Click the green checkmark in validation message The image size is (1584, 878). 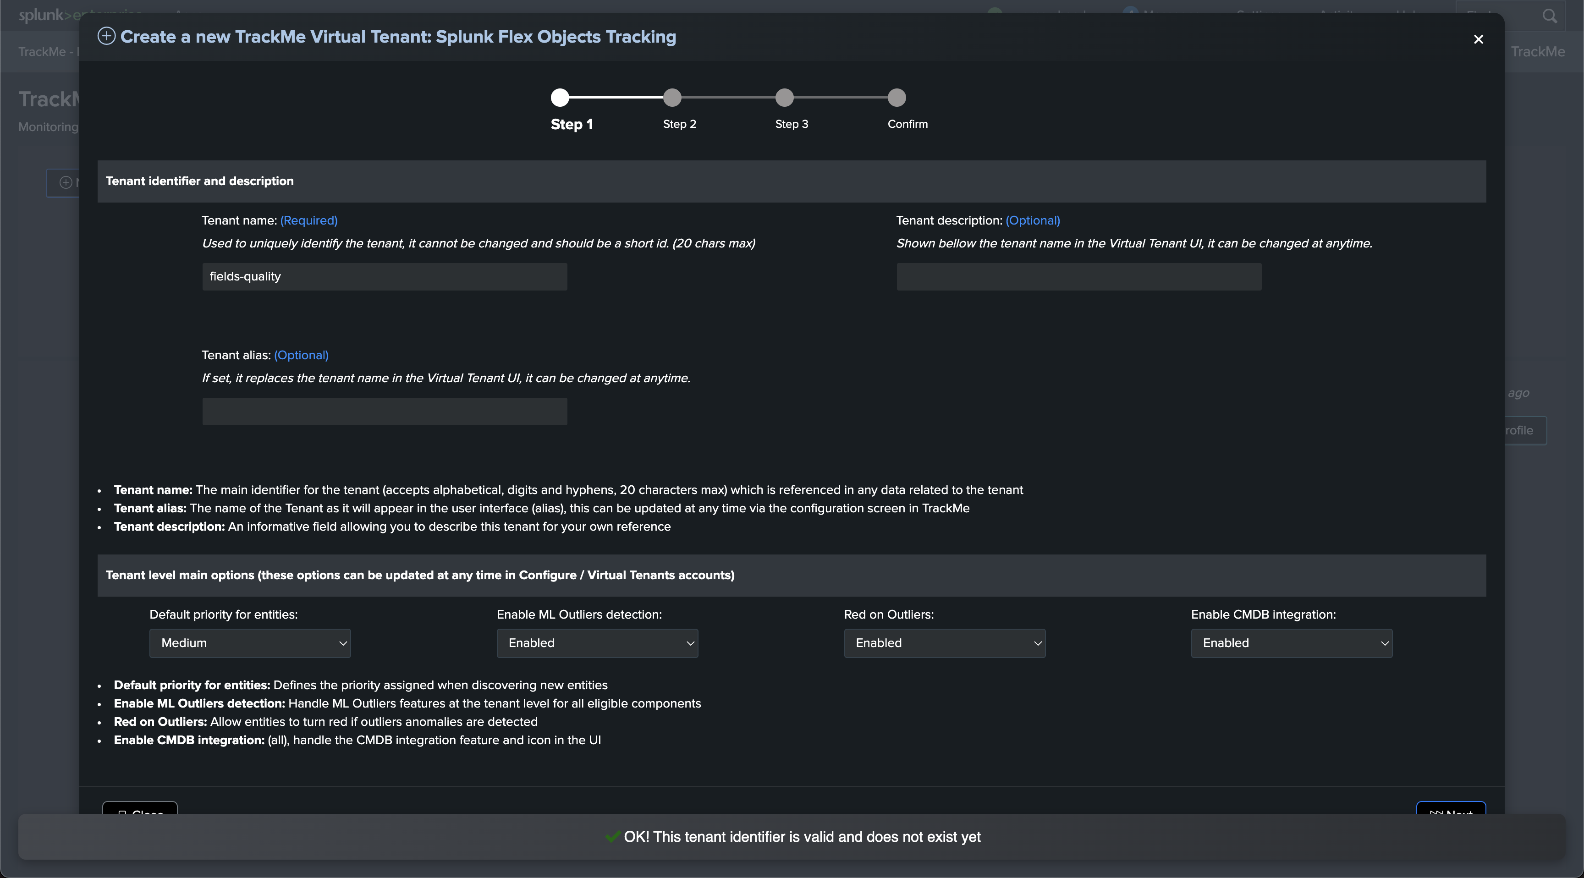tap(612, 836)
